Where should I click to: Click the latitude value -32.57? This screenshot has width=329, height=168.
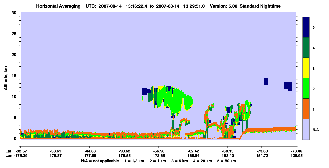20,151
